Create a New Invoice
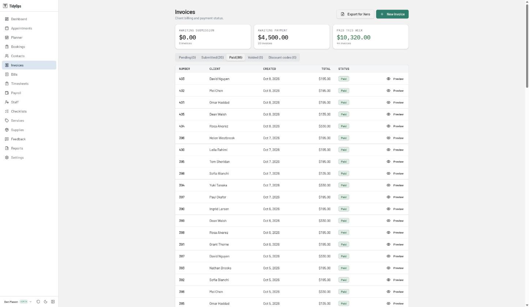The width and height of the screenshot is (529, 307). pos(392,14)
